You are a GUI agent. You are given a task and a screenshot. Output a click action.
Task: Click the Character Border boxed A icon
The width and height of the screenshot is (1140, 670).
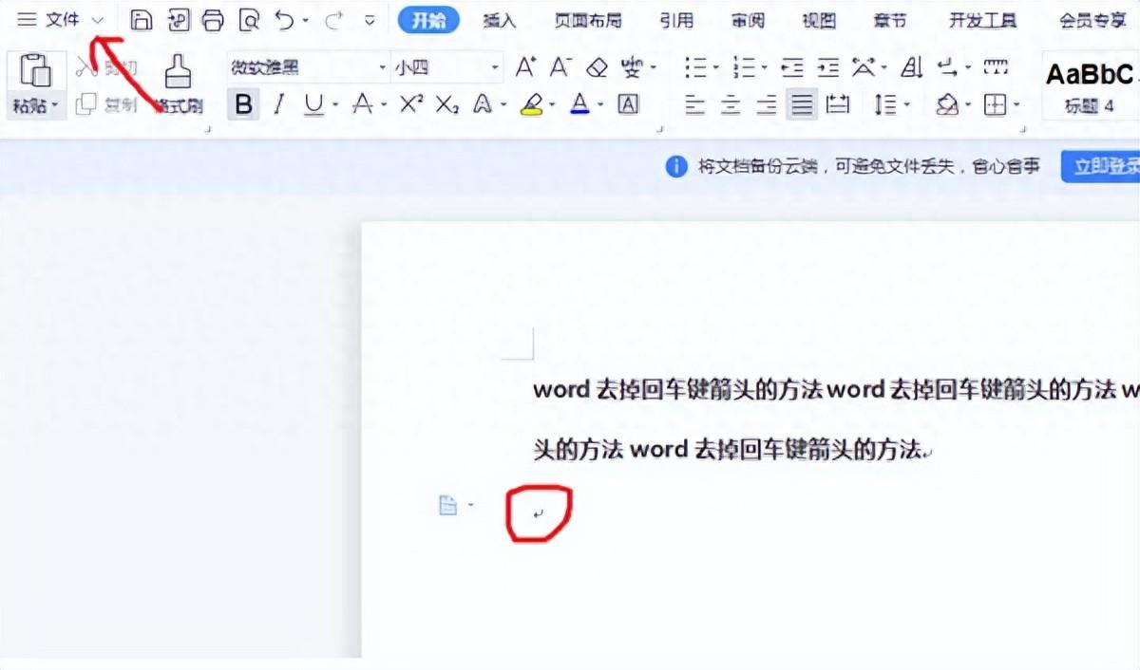click(627, 104)
